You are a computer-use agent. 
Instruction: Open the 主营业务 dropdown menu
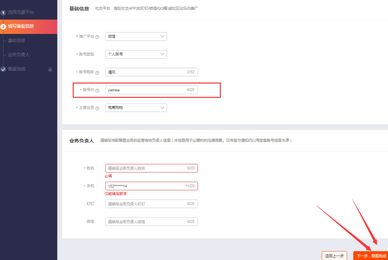[x=136, y=108]
